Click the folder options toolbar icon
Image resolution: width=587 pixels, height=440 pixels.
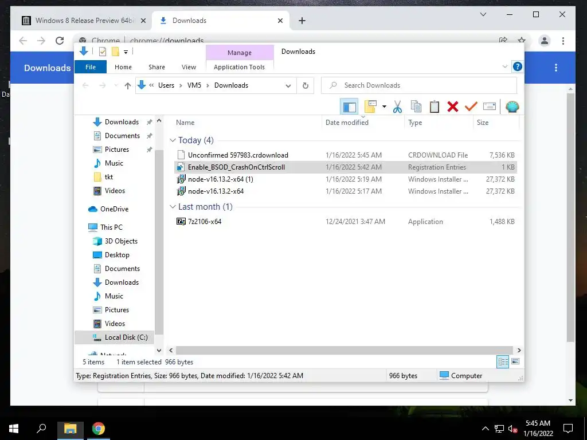[370, 107]
